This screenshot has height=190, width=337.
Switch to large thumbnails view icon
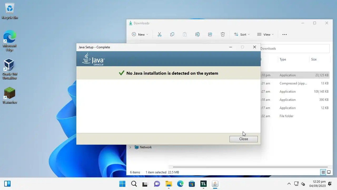329,172
